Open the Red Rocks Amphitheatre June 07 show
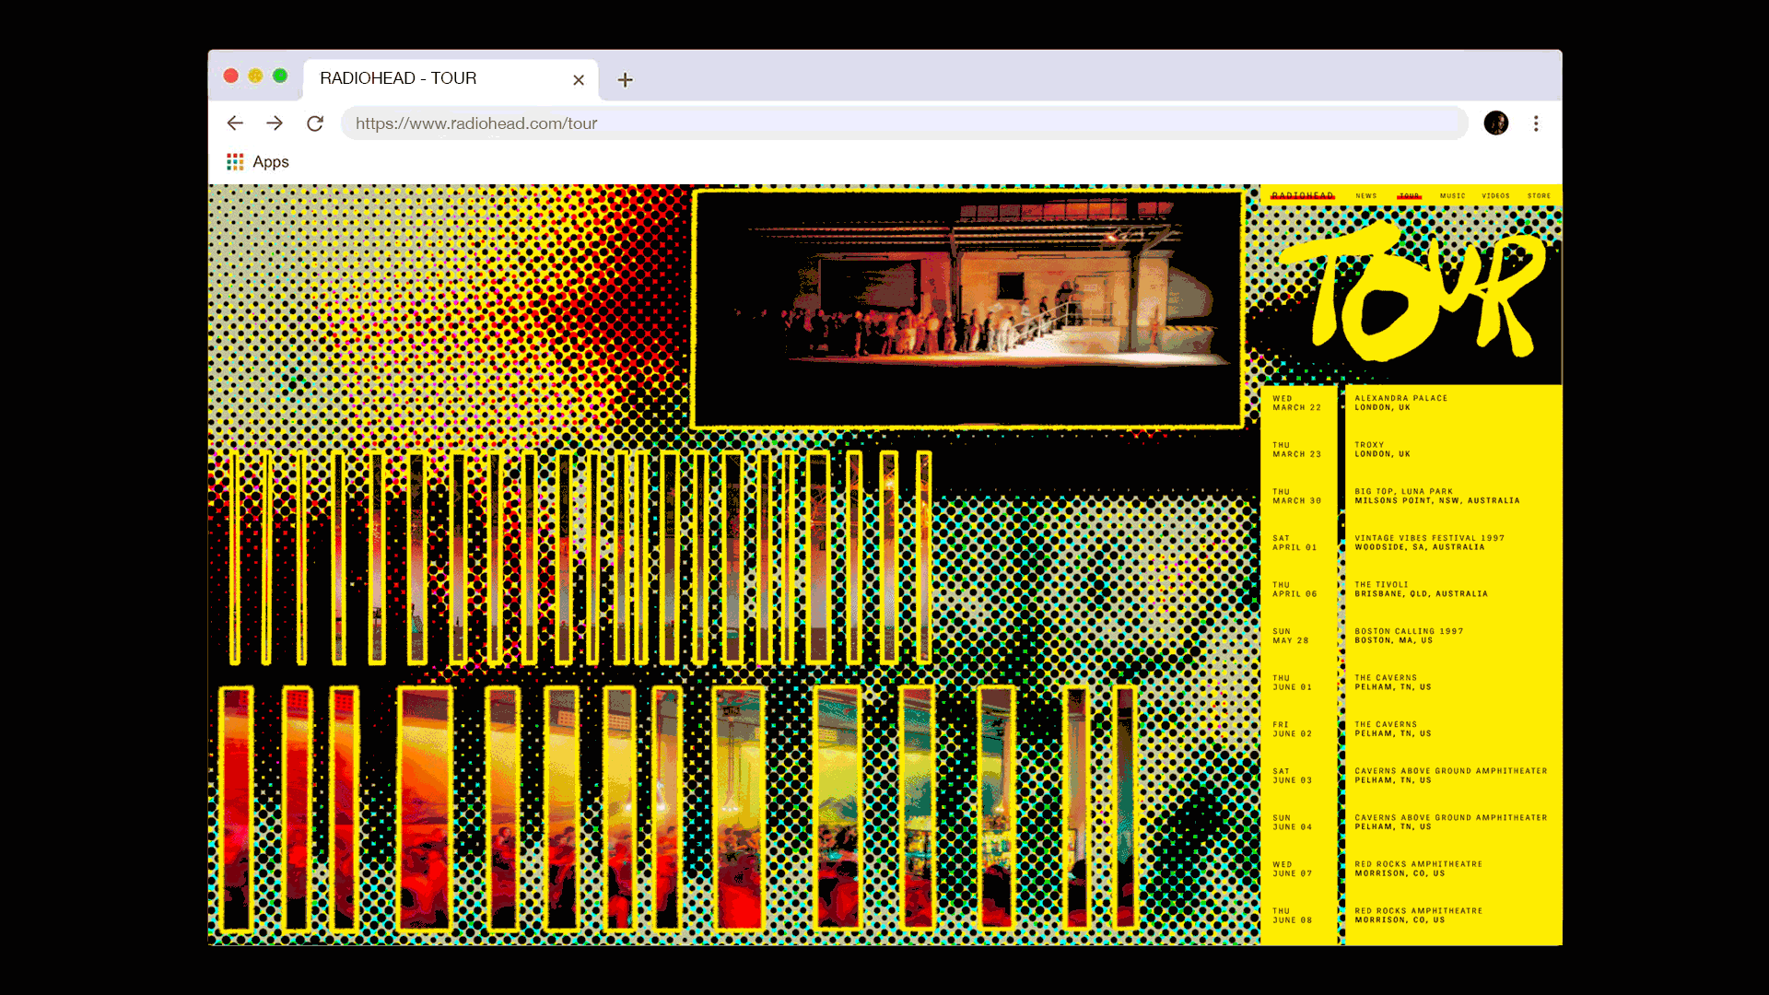The width and height of the screenshot is (1769, 995). point(1417,869)
